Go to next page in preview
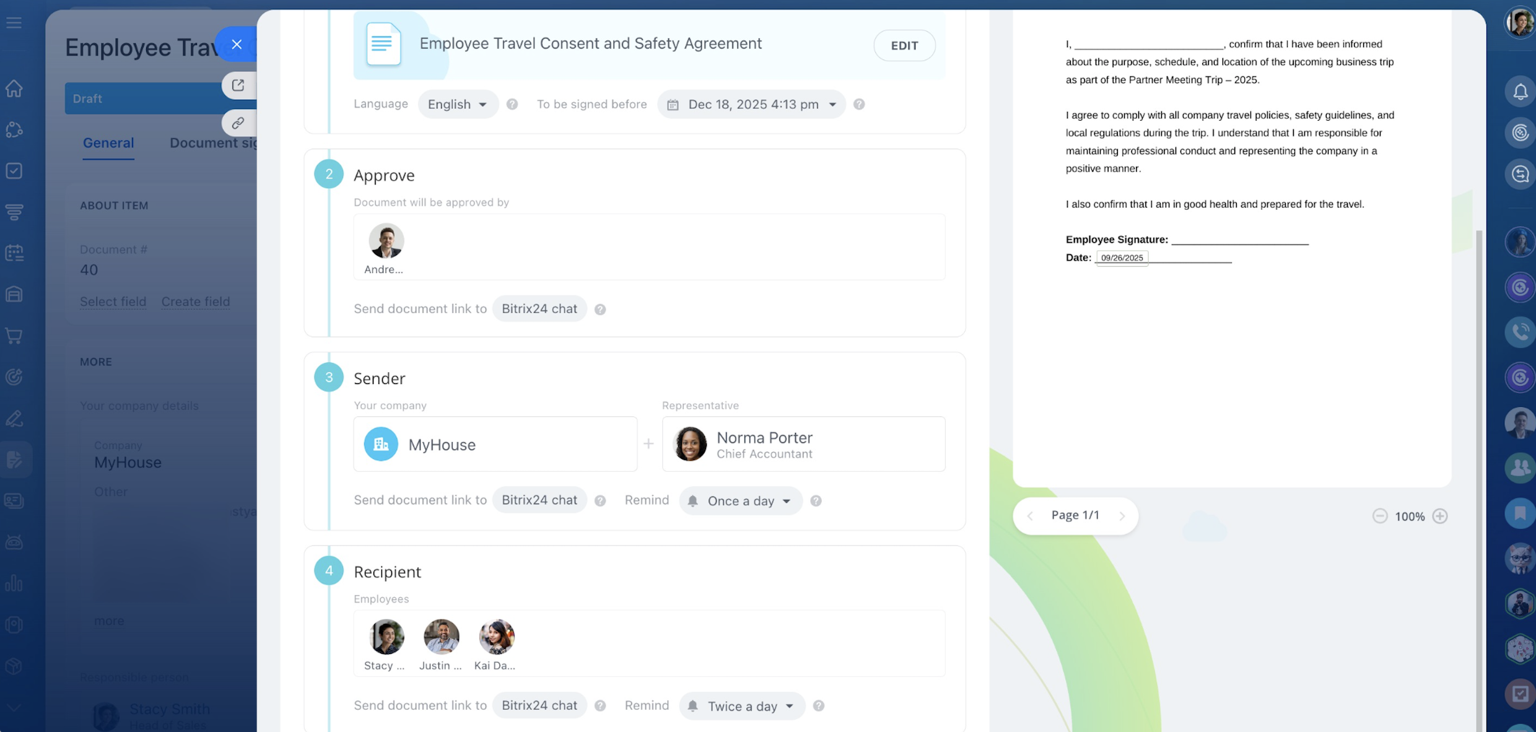 [x=1122, y=516]
